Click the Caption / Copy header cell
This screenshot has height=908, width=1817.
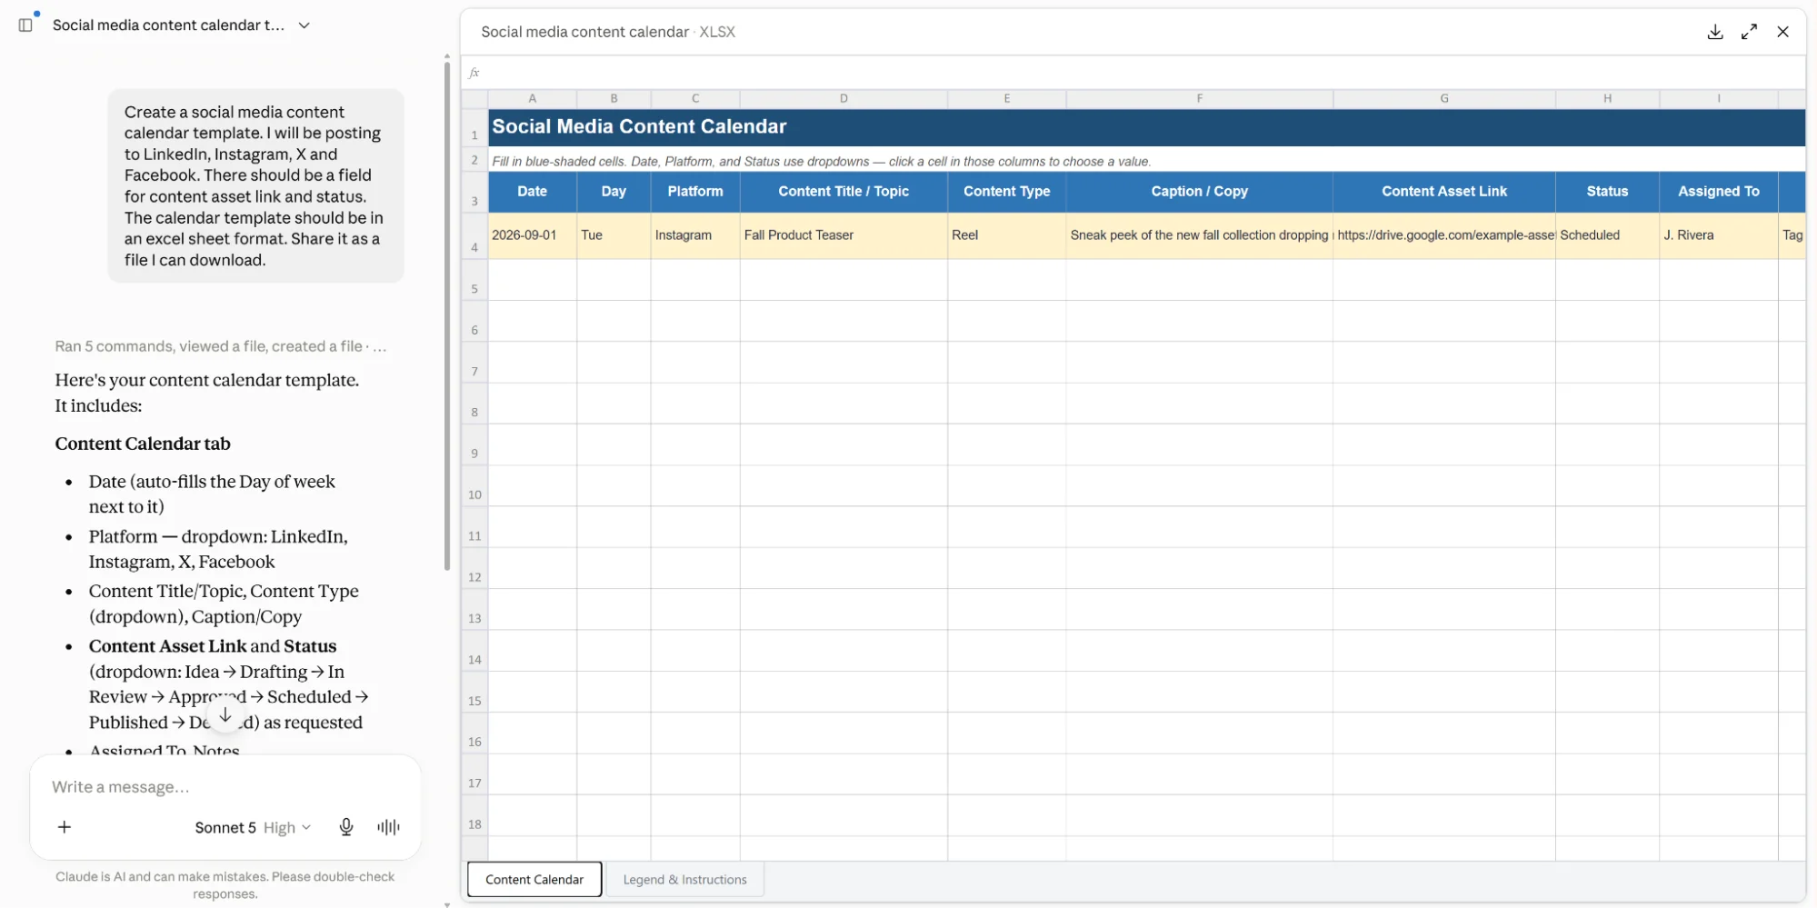pyautogui.click(x=1199, y=192)
